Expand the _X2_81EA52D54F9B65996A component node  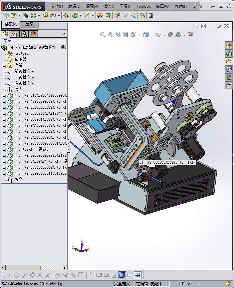(4, 96)
